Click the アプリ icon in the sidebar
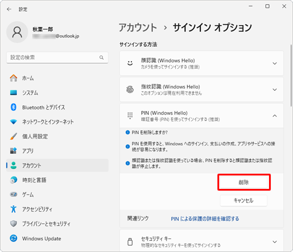The image size is (293, 252). point(13,151)
